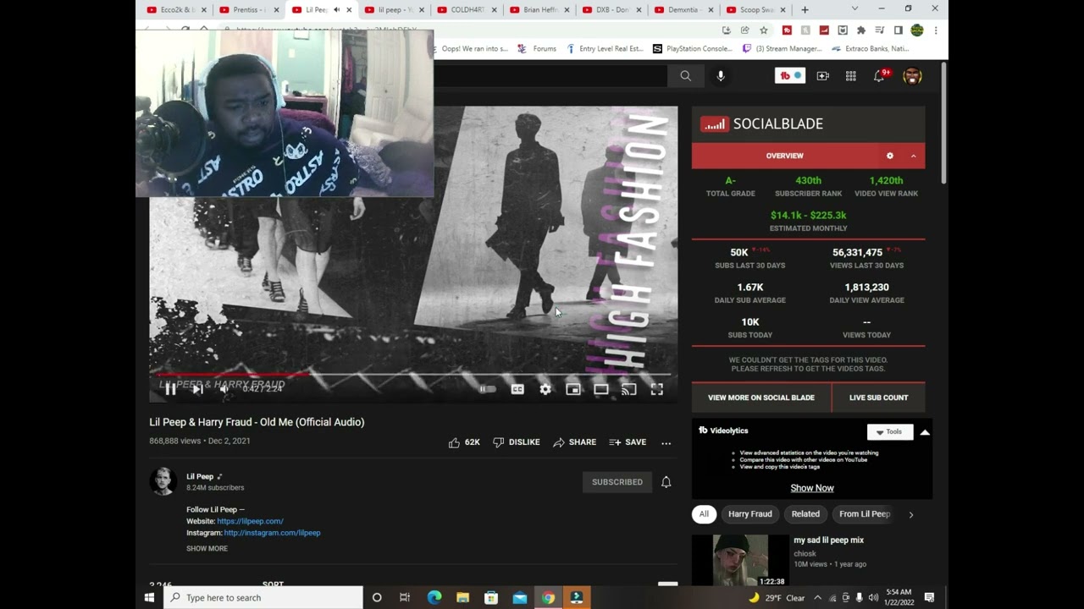
Task: Open the YouTube notifications bell (9+)
Action: pos(880,76)
